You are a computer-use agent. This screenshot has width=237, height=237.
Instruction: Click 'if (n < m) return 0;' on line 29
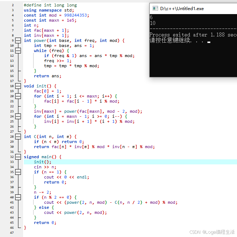59,142
